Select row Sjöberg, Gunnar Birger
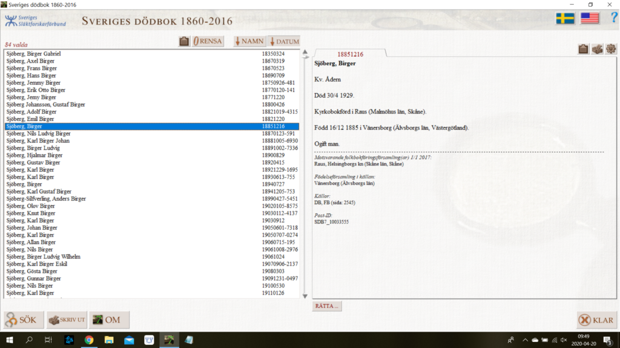 (152, 279)
